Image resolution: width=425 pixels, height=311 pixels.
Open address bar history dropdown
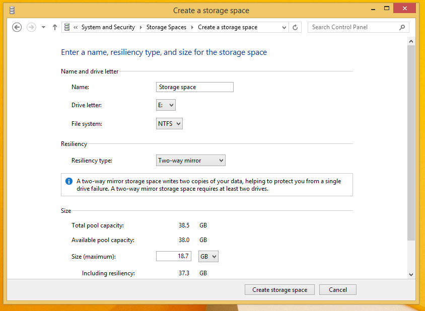(284, 27)
